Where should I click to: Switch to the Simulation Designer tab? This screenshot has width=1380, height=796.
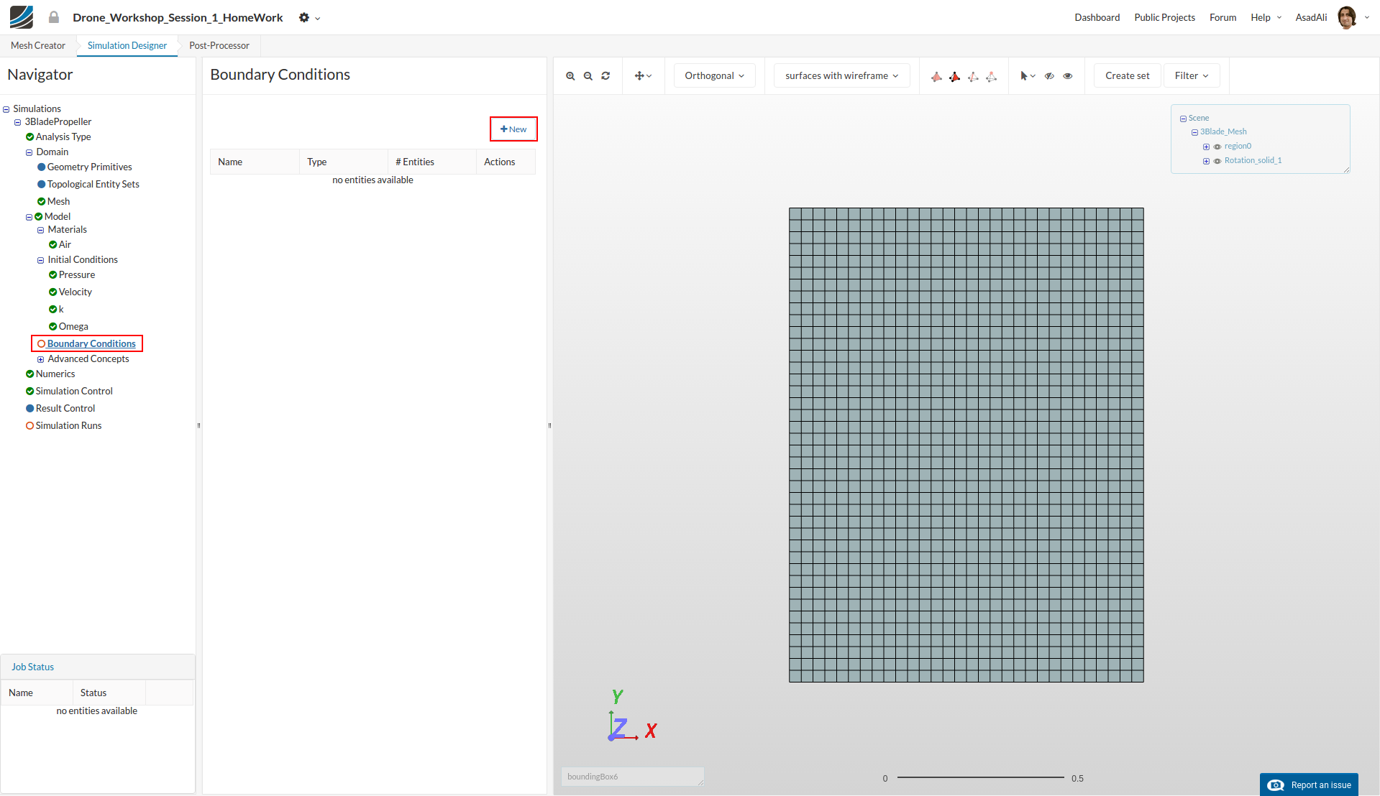pyautogui.click(x=127, y=45)
